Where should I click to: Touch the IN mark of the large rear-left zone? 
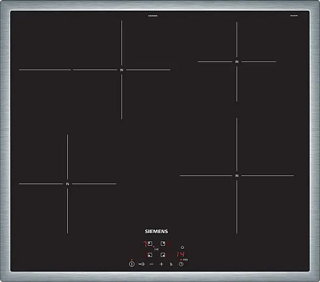click(122, 70)
